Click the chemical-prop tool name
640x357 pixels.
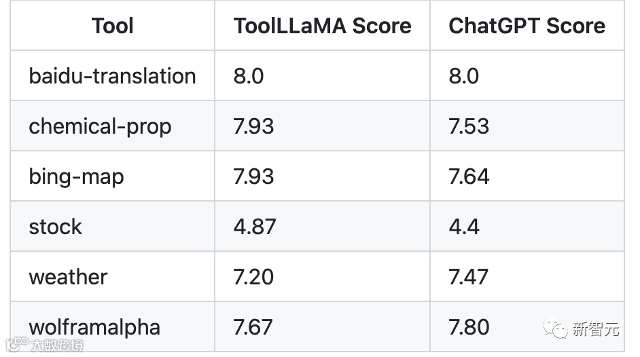pyautogui.click(x=100, y=126)
